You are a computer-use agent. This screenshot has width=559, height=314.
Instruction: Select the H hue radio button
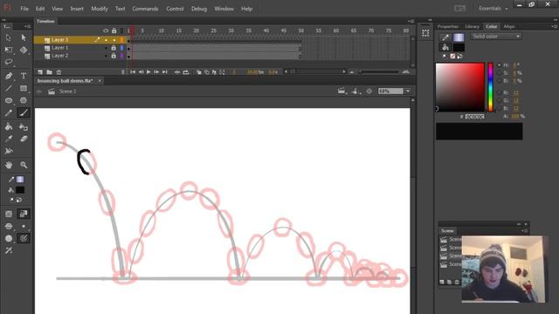pyautogui.click(x=499, y=65)
